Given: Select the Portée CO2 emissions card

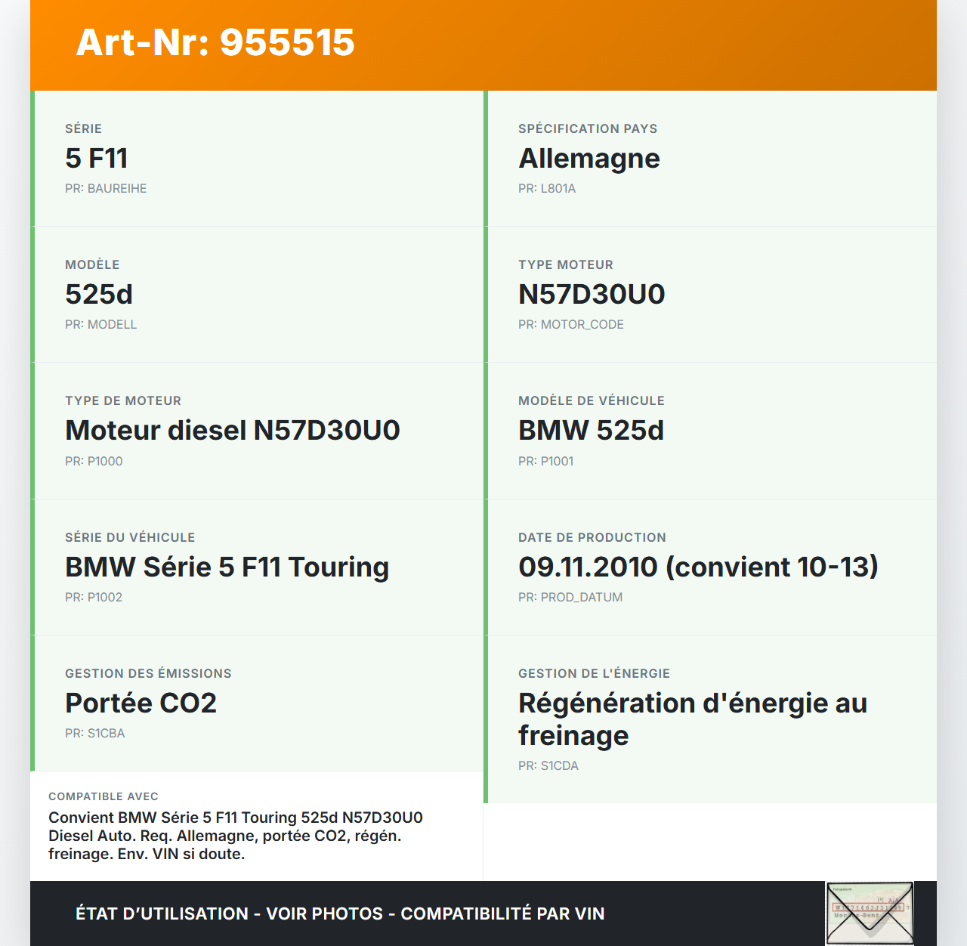Looking at the screenshot, I should (x=257, y=703).
